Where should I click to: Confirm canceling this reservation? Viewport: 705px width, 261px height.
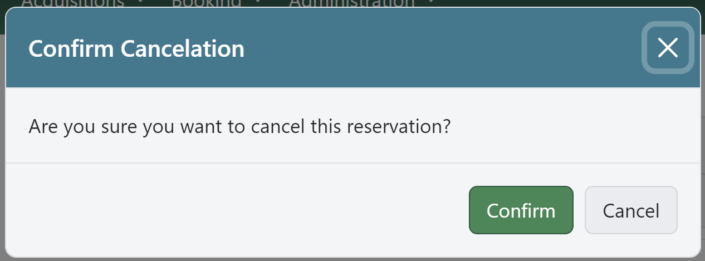(x=521, y=210)
